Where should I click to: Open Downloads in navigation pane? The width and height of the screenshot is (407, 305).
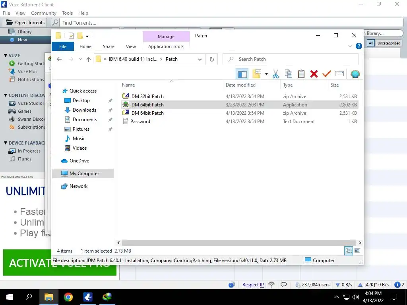(84, 110)
